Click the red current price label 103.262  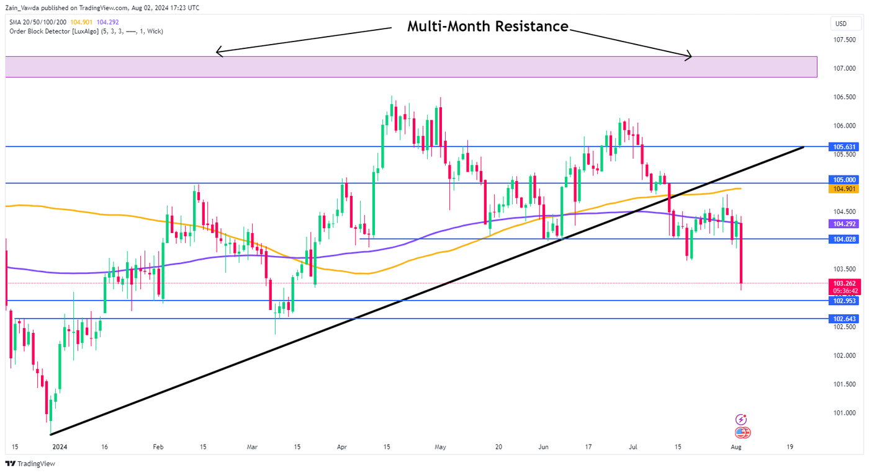pyautogui.click(x=844, y=283)
